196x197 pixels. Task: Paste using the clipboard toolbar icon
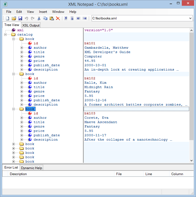pos(51,18)
